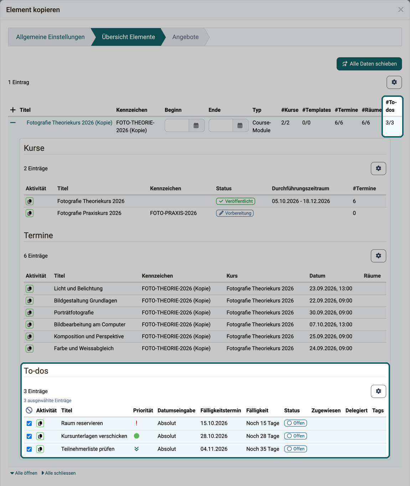Collapse all with Alle schliessen
The width and height of the screenshot is (410, 486).
[58, 473]
